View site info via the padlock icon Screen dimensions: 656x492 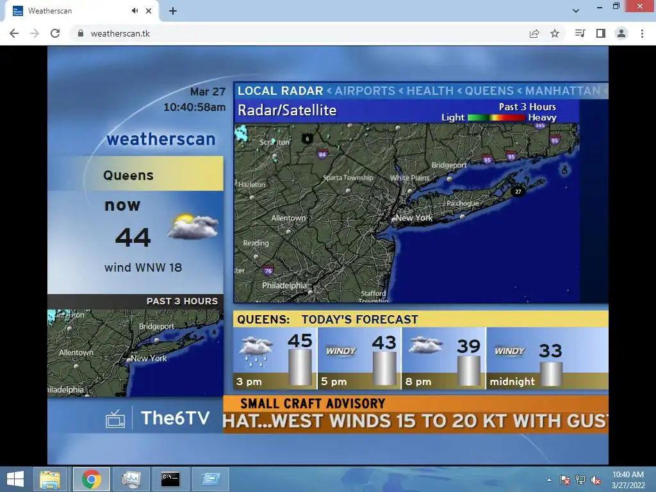pyautogui.click(x=81, y=33)
